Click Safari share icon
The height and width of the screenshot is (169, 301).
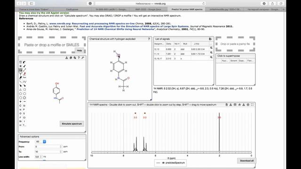pyautogui.click(x=272, y=3)
